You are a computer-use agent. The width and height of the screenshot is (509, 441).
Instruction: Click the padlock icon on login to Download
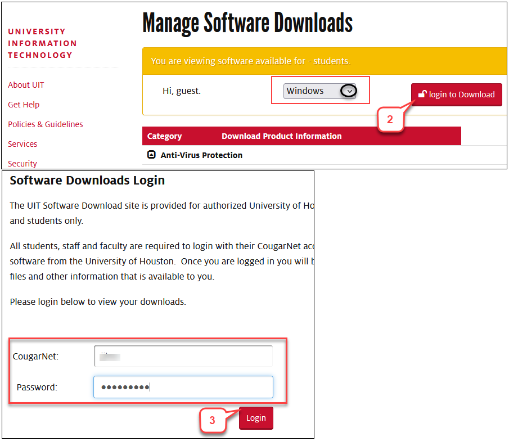[x=422, y=94]
